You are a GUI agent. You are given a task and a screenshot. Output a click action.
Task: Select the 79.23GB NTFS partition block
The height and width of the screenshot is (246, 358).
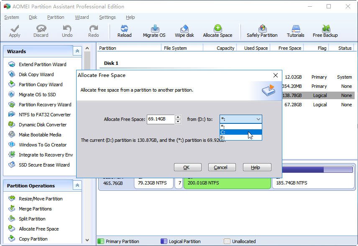(x=153, y=183)
